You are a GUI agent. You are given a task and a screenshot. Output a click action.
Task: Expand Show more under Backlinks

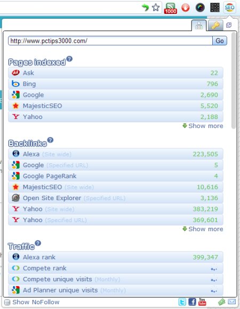[x=203, y=229]
